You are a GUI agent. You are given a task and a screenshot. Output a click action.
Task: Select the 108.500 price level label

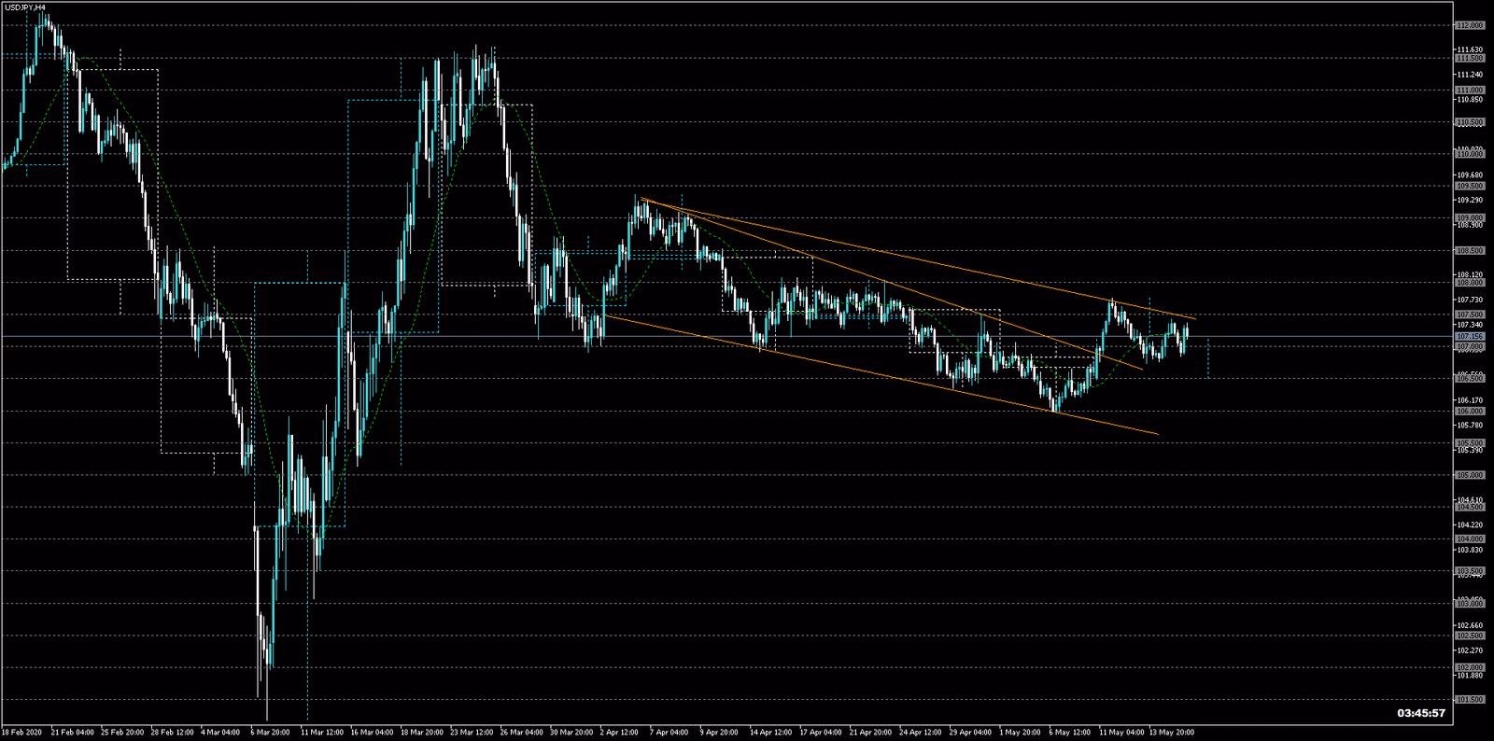(1470, 251)
